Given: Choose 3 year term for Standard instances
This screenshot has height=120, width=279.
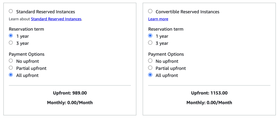Looking at the screenshot, I should tap(11, 43).
